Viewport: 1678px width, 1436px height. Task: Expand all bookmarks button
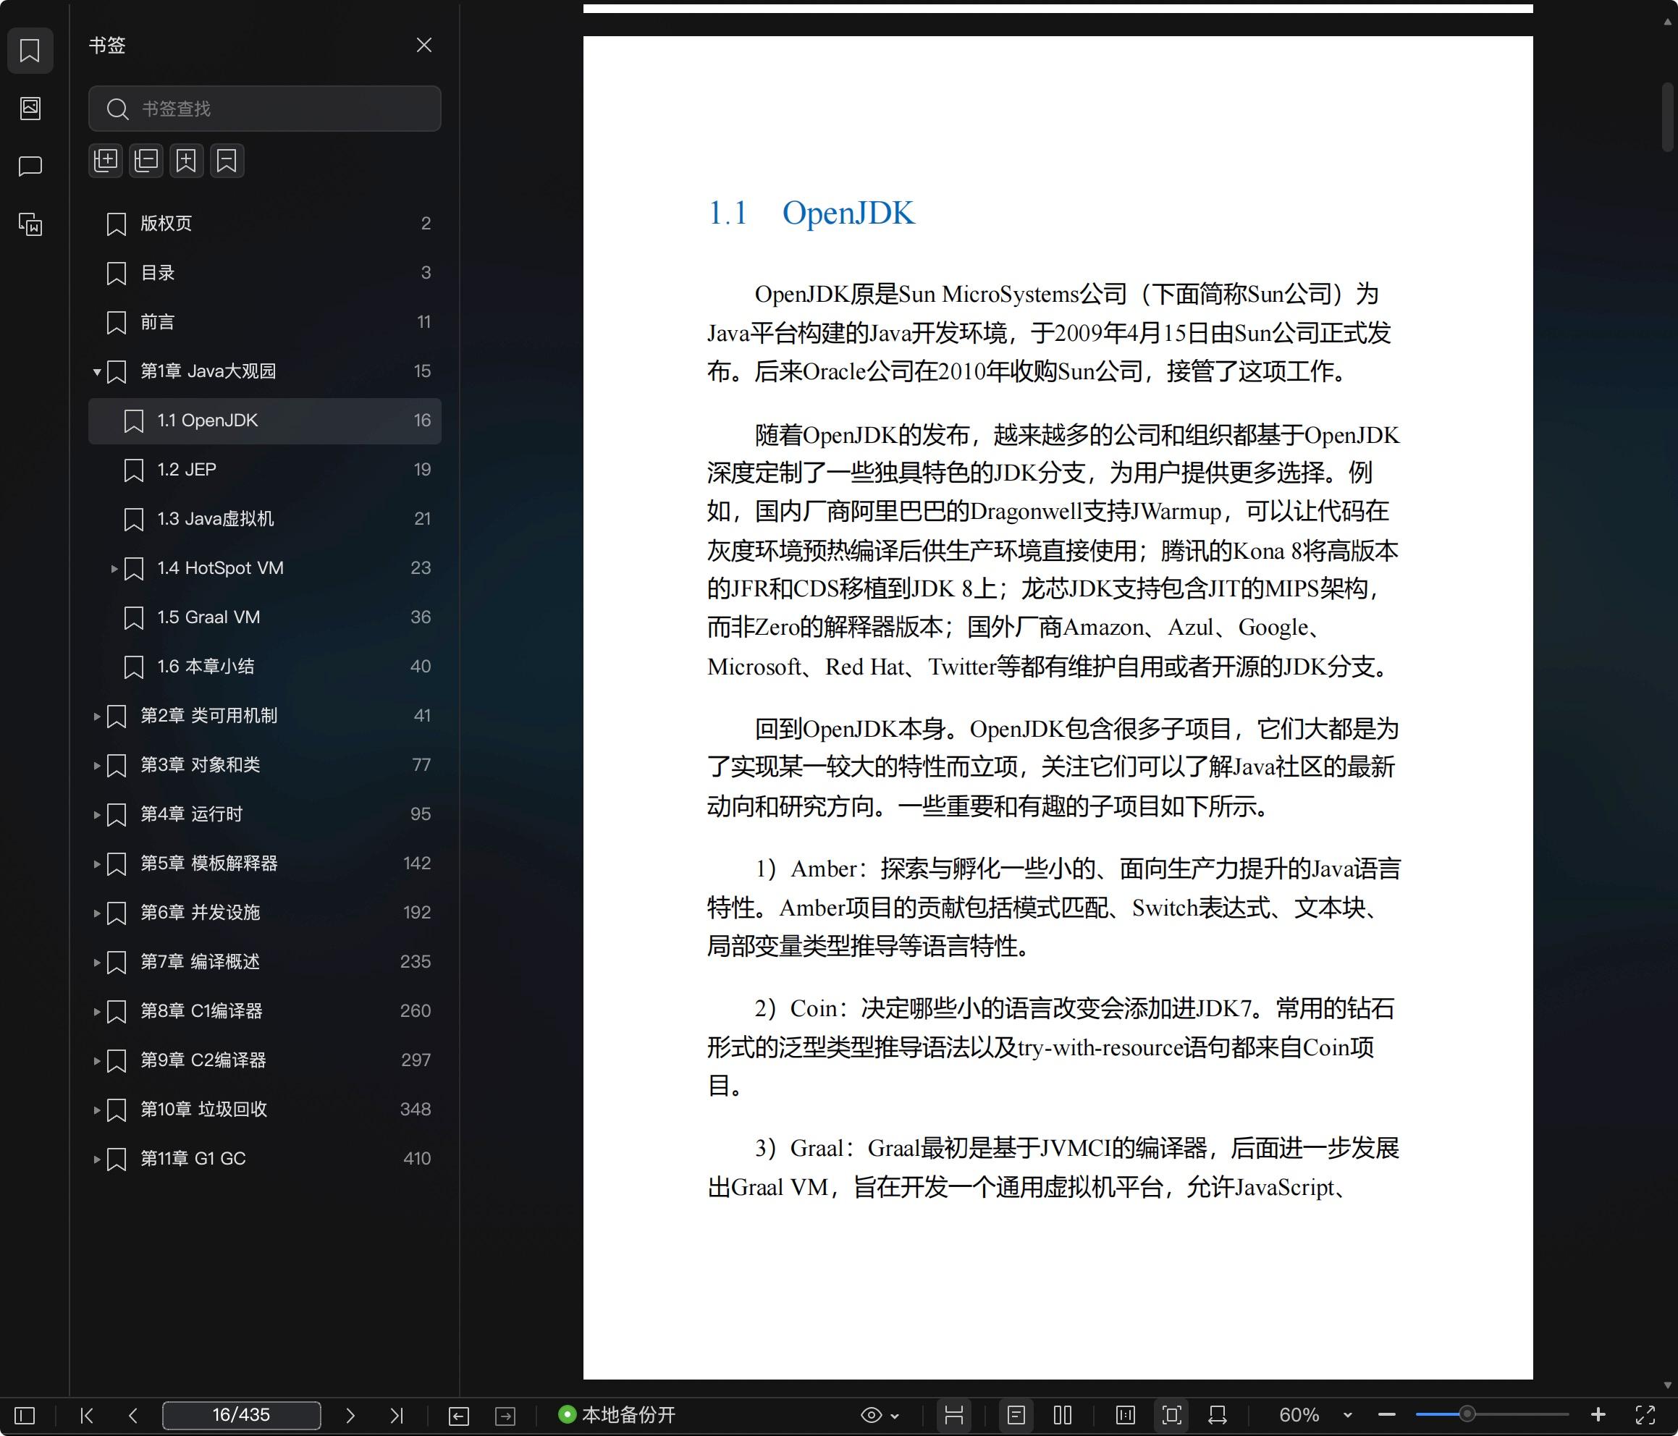pos(106,161)
